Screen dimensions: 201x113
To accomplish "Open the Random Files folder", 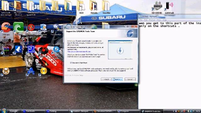I will [x=56, y=7].
